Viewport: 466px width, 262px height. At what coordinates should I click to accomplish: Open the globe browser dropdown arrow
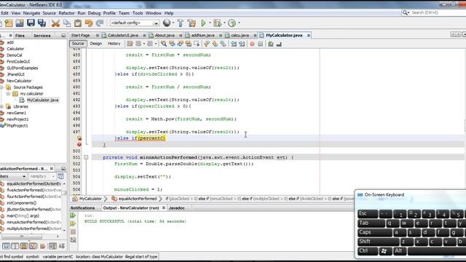pyautogui.click(x=173, y=23)
